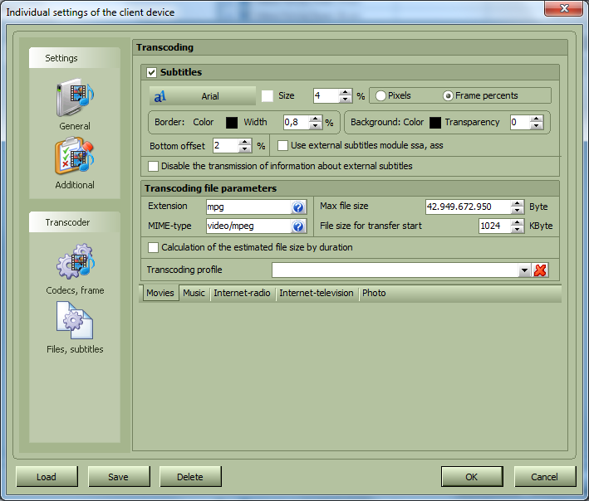Click the Save button
This screenshot has height=501, width=589.
click(x=119, y=477)
